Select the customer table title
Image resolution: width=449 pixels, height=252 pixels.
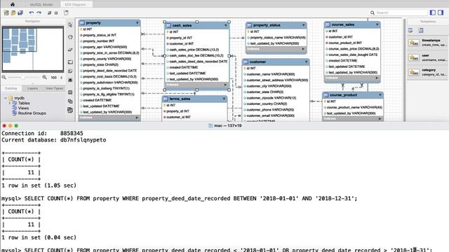point(257,62)
